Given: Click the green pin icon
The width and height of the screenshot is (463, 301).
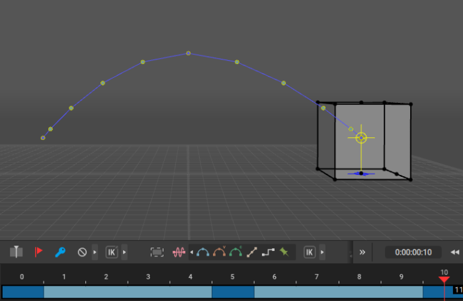Looking at the screenshot, I should tap(284, 251).
